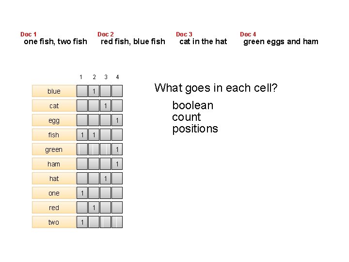Click the 'two' term label

click(x=54, y=222)
